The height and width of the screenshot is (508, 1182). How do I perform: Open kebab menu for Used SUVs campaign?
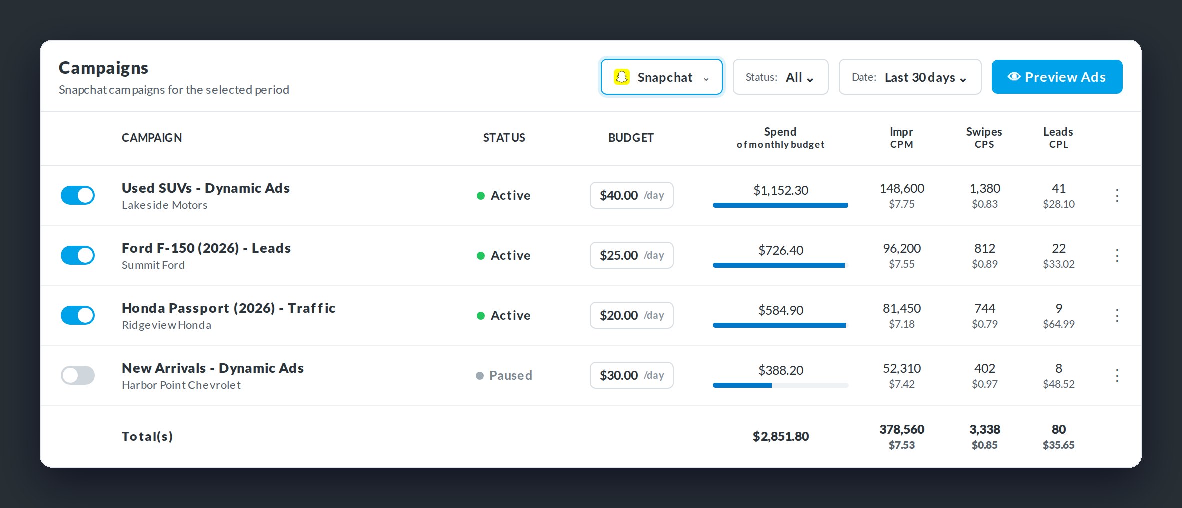(1117, 195)
